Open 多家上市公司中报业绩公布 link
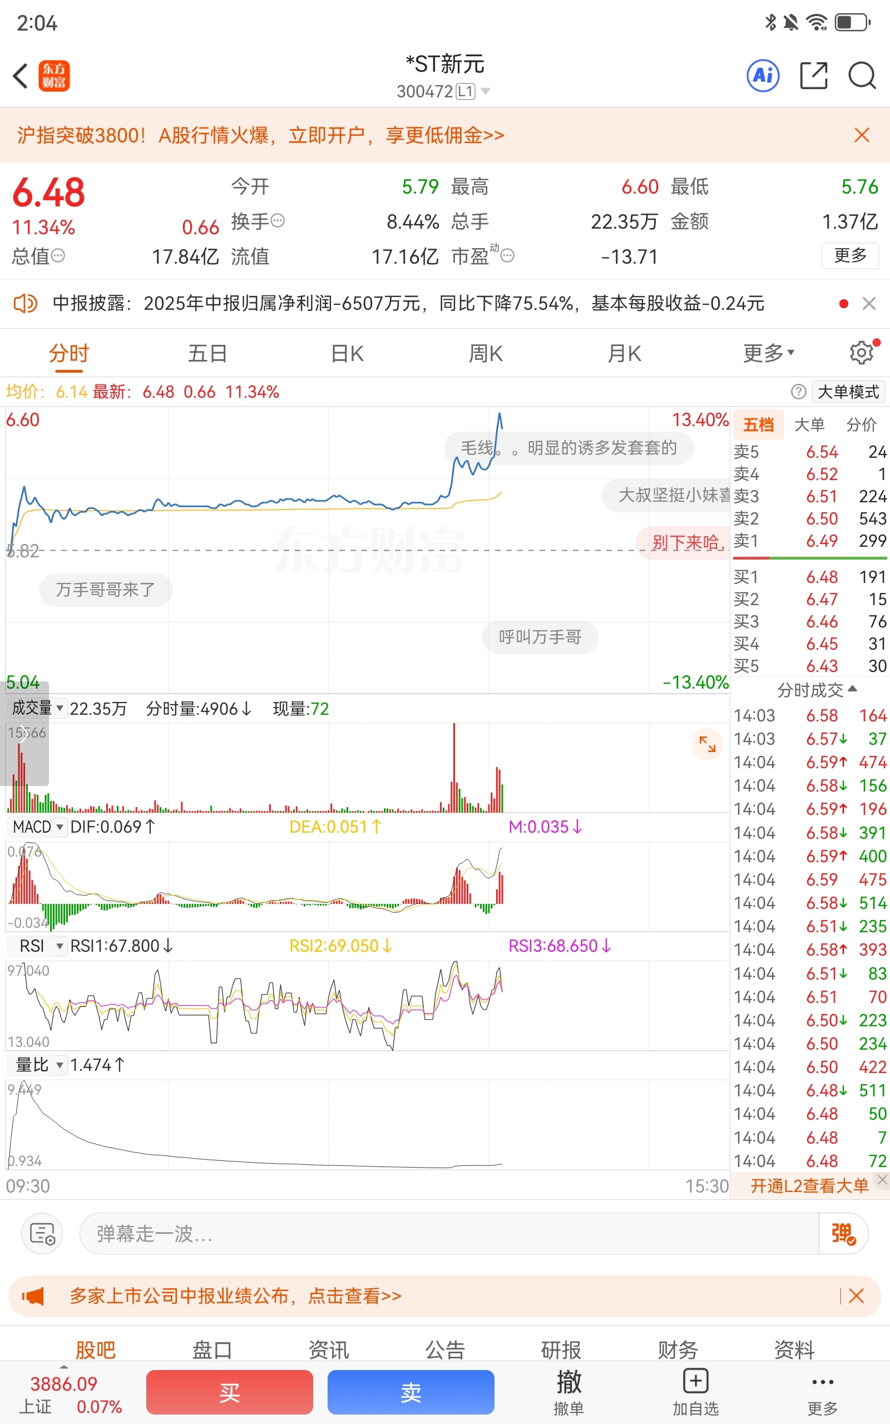The height and width of the screenshot is (1424, 890). [x=235, y=1296]
